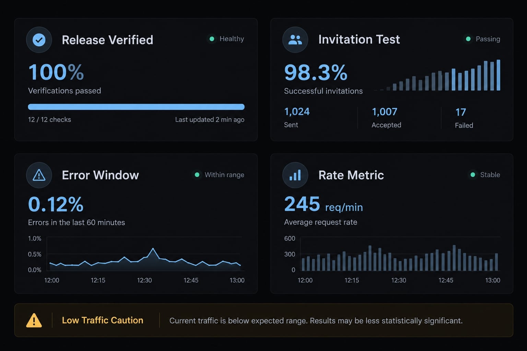
Task: Click the 100% verifications value
Action: (56, 72)
